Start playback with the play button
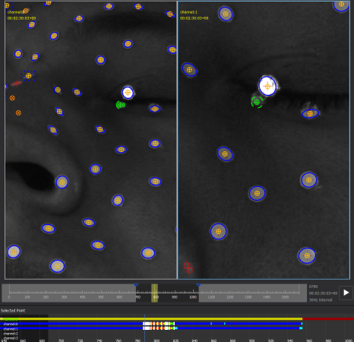Screen dimensions: 354x342 pos(346,293)
